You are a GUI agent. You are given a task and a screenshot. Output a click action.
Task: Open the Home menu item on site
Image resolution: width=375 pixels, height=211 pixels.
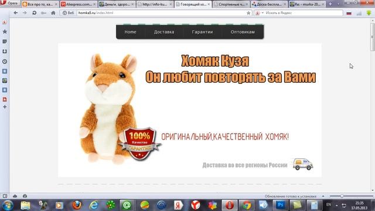pos(130,32)
